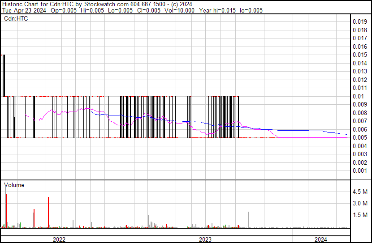Click the 0.019 price axis label
372x243 pixels.
coord(359,21)
